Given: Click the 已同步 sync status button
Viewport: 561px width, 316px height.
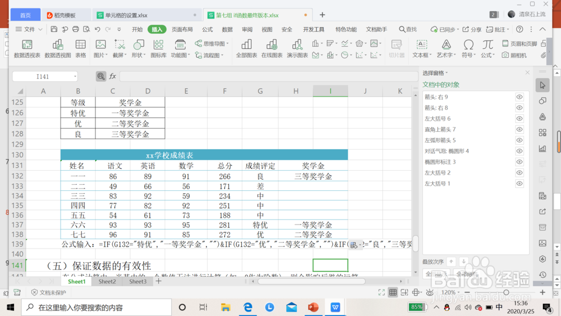Looking at the screenshot, I should point(444,29).
